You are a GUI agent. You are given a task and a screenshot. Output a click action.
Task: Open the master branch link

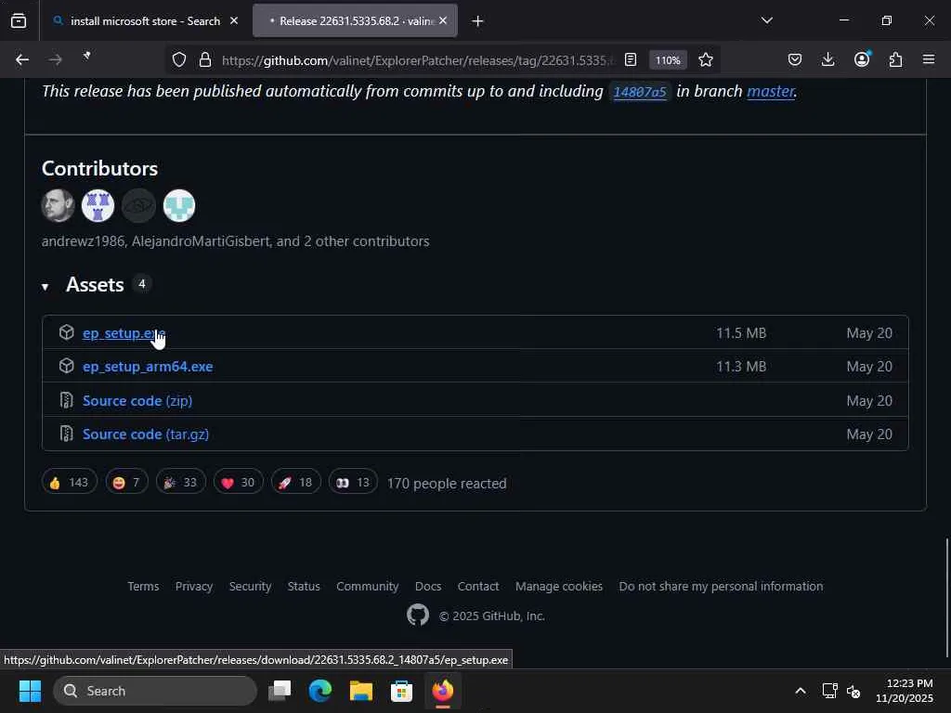click(770, 91)
